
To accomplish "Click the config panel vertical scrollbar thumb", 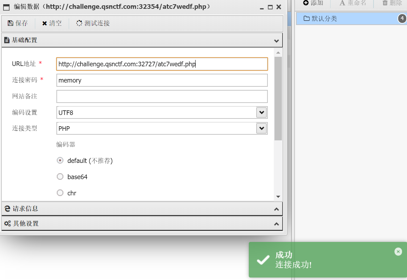I will point(278,98).
